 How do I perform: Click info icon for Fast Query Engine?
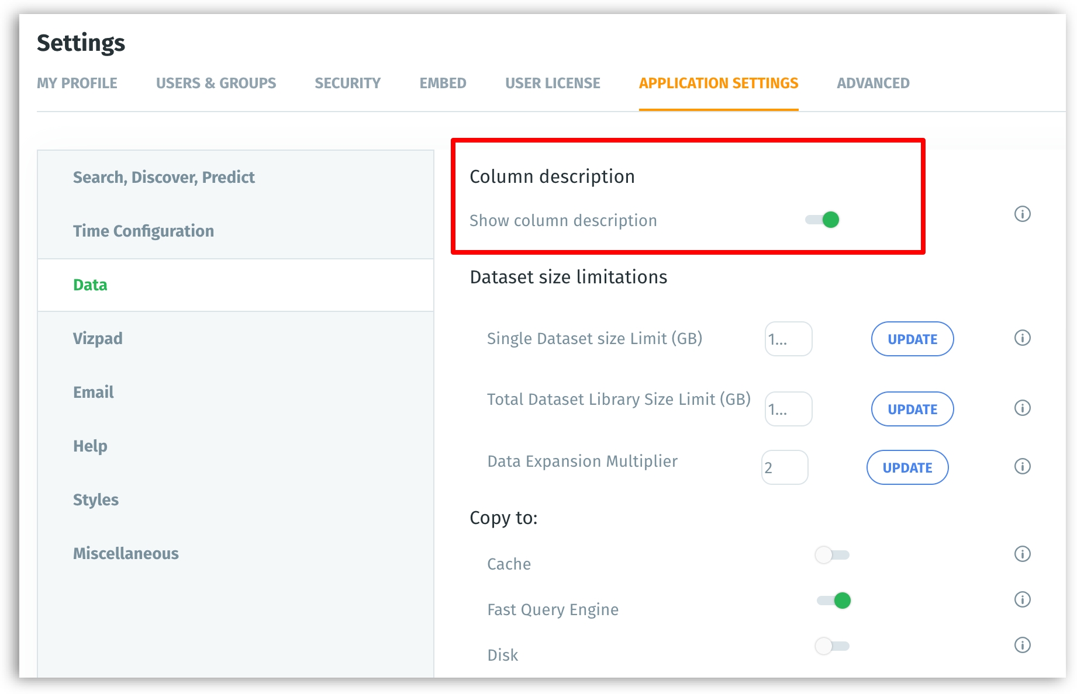pos(1022,599)
